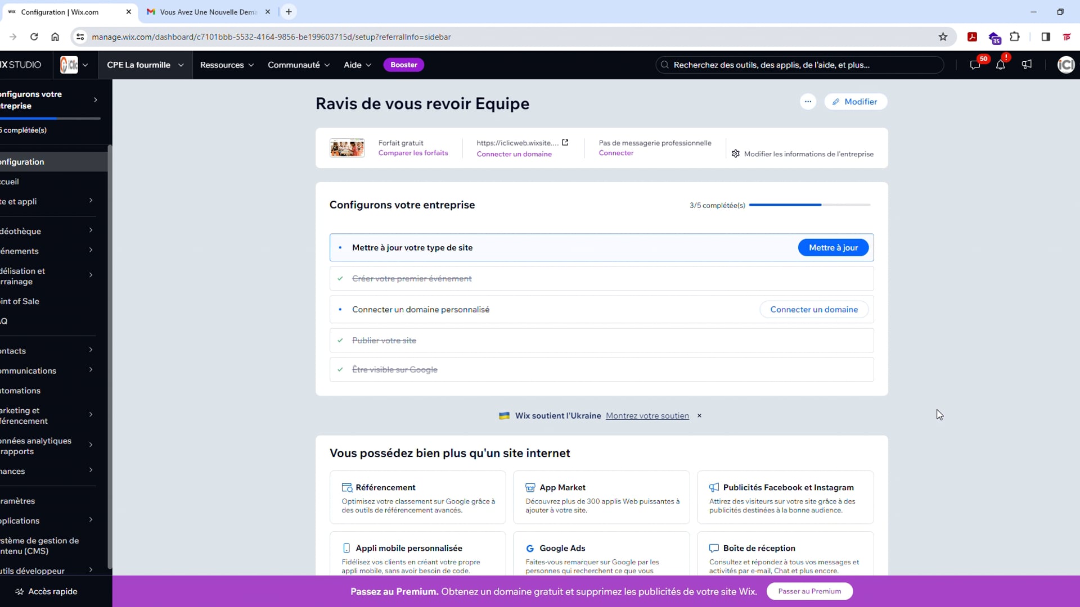Open the browser side panel icon

click(1046, 37)
